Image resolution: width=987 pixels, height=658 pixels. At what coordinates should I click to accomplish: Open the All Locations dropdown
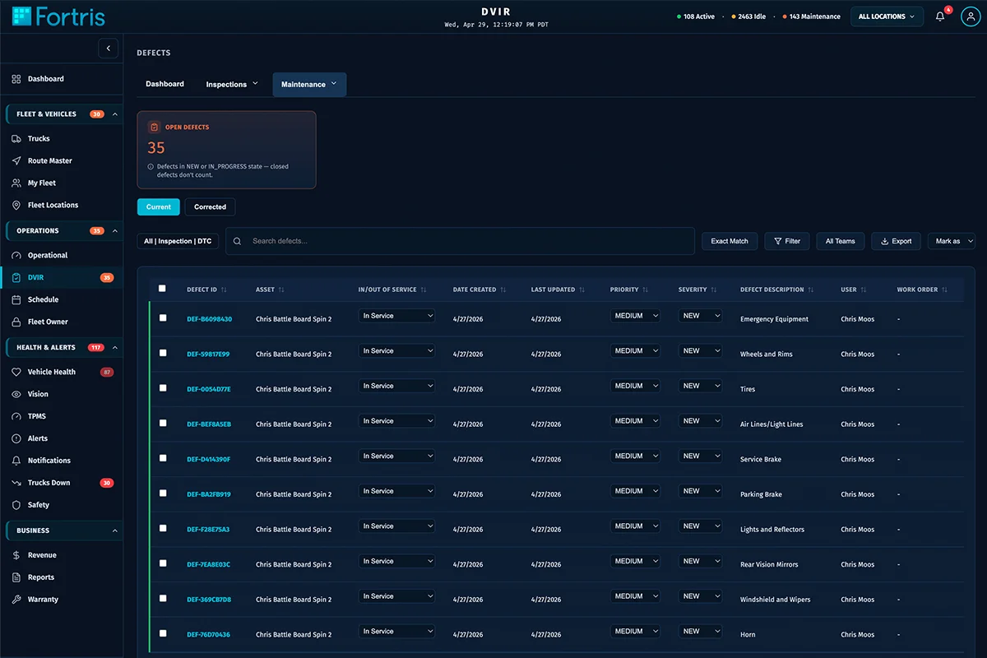click(x=887, y=16)
